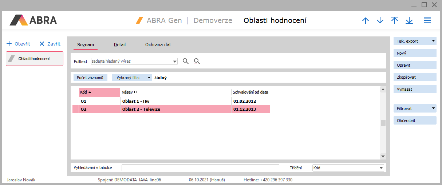Open the Tisk, export dropdown

point(433,41)
